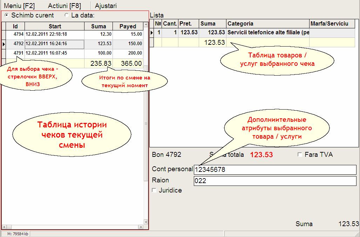360x237 pixels.
Task: Sort receipts by the Start column header
Action: pyautogui.click(x=55, y=26)
